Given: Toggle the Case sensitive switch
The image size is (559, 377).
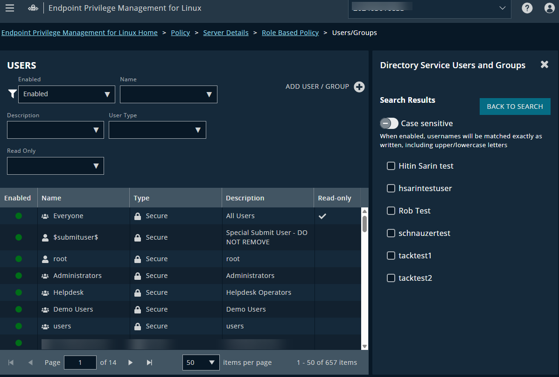Looking at the screenshot, I should (x=389, y=123).
